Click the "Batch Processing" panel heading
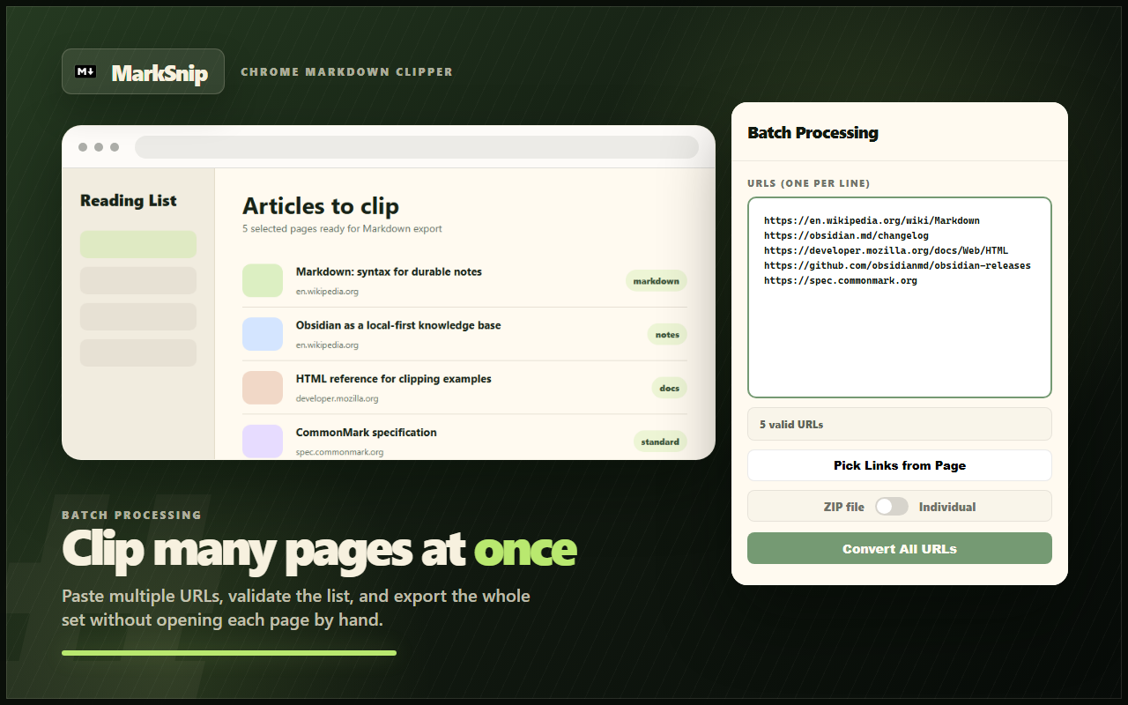 [813, 133]
